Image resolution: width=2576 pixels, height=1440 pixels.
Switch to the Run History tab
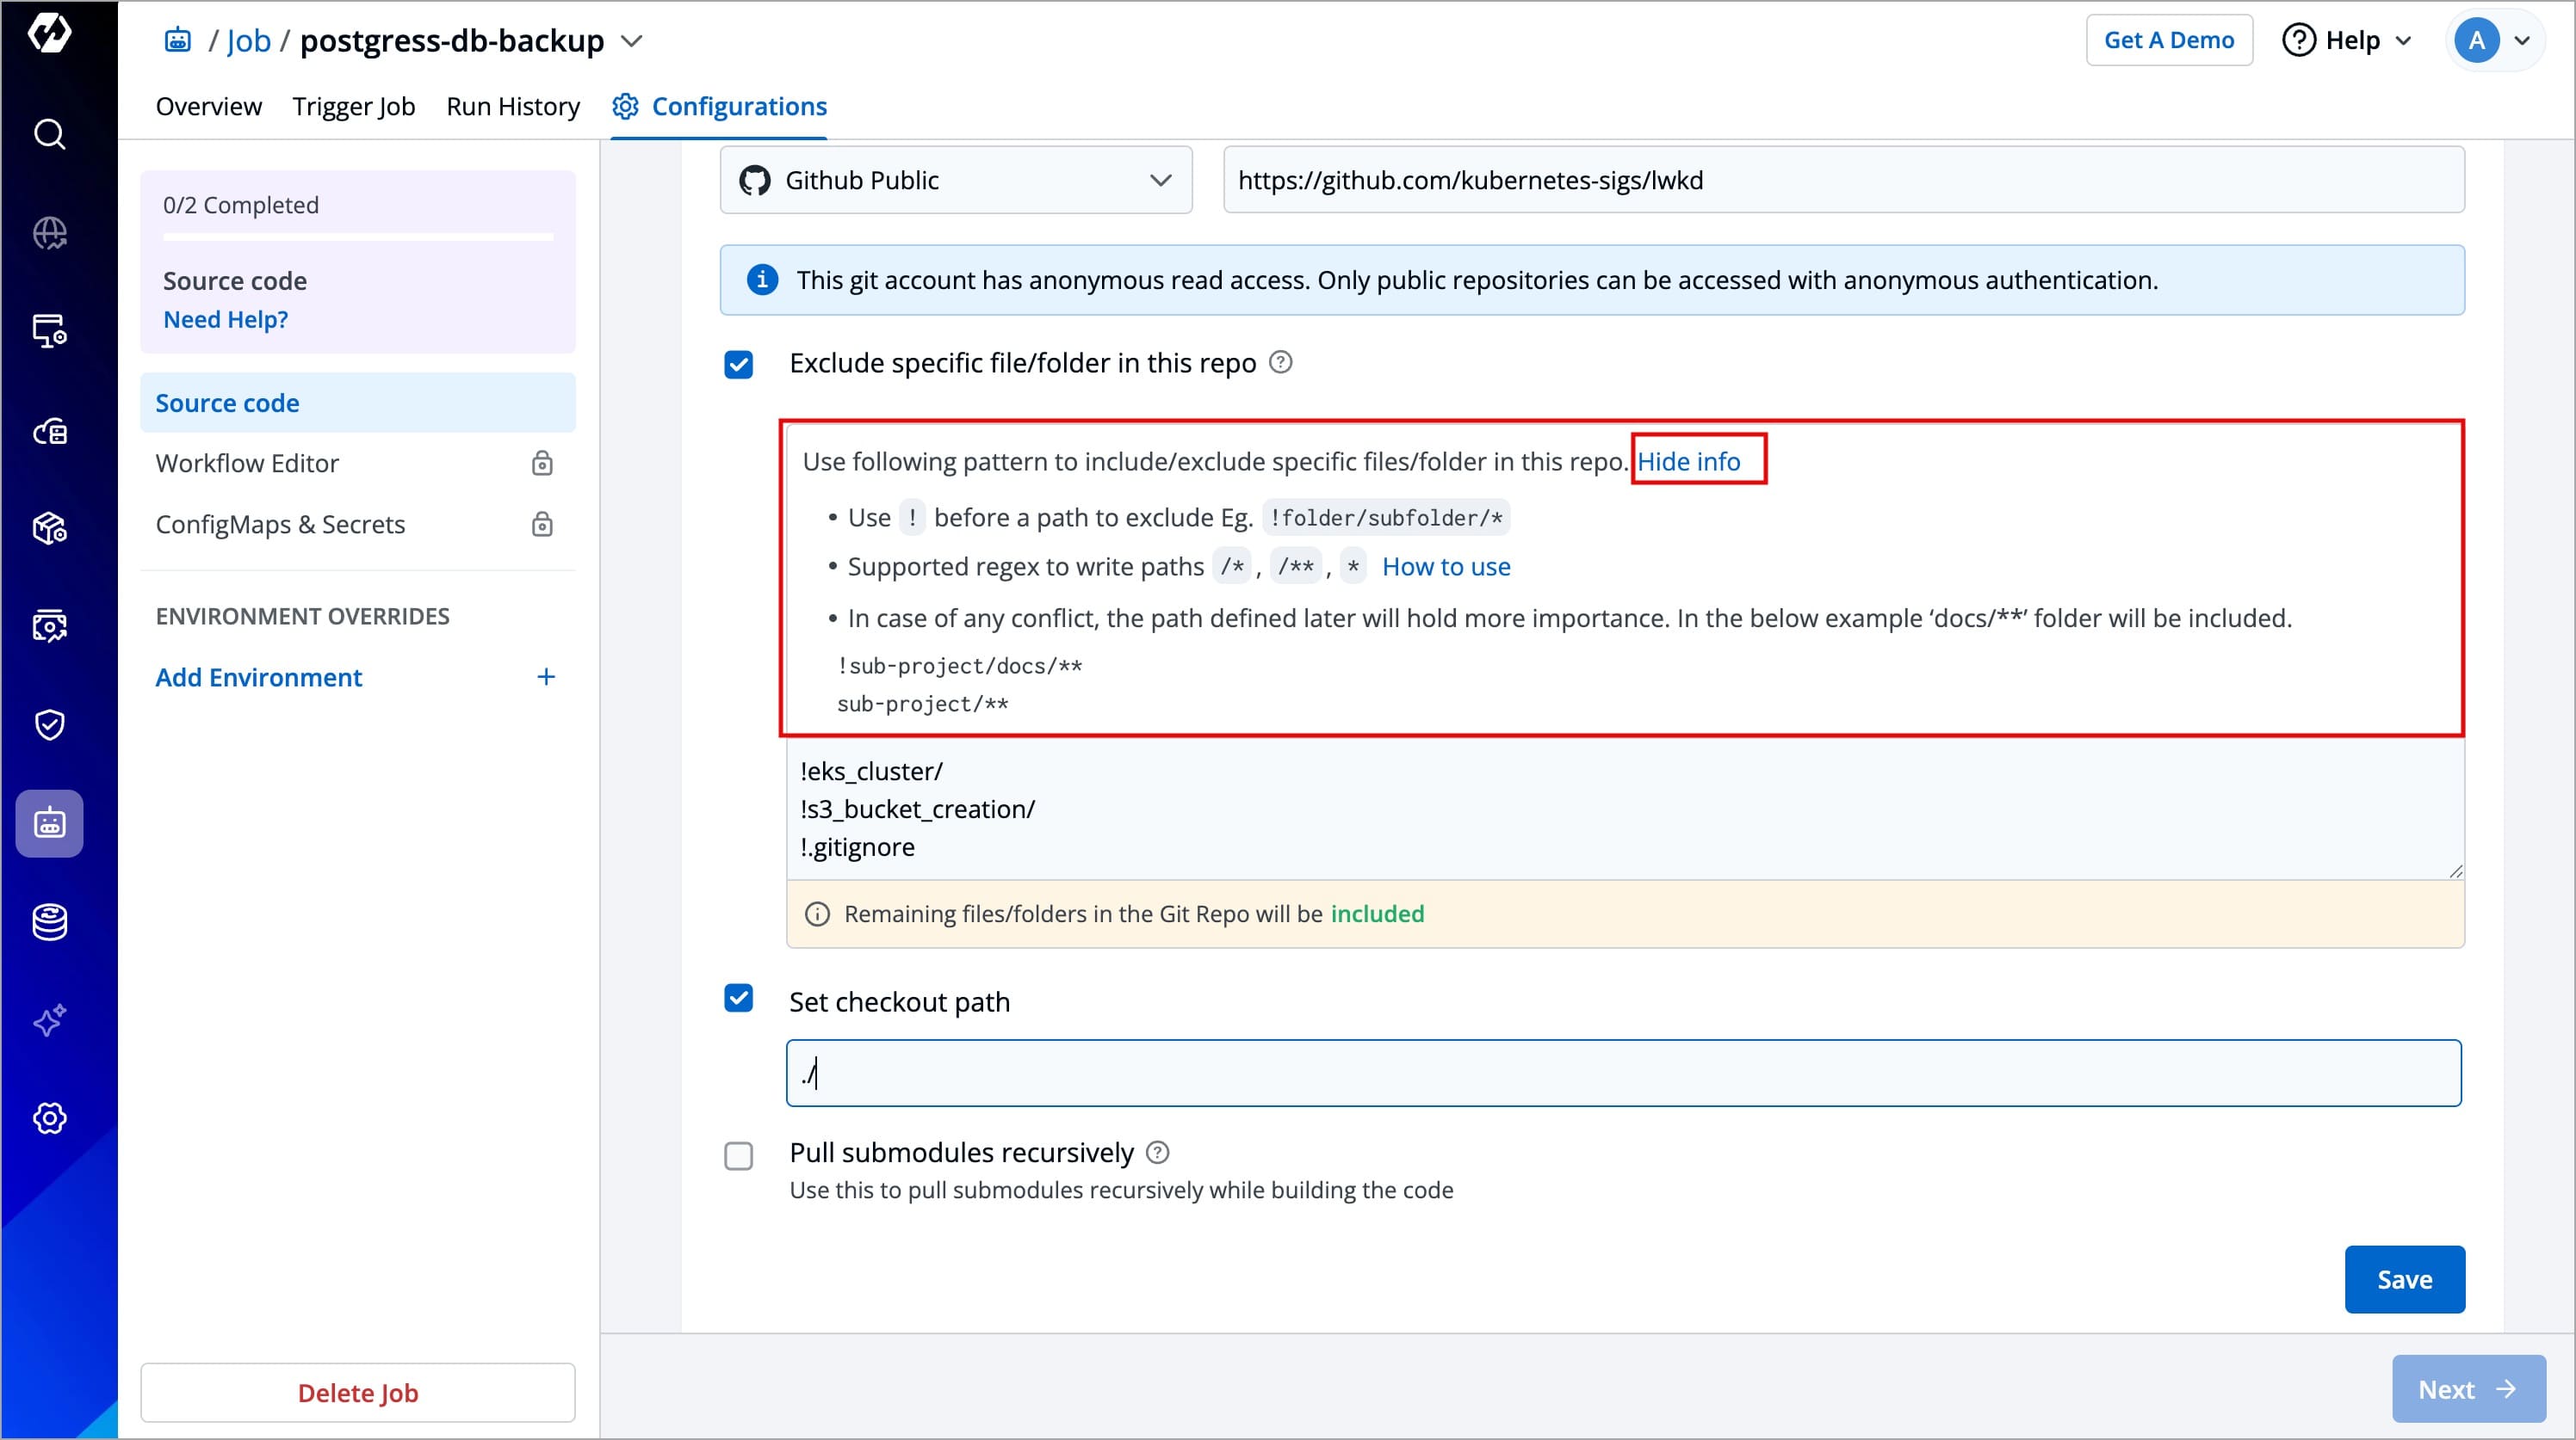tap(513, 106)
